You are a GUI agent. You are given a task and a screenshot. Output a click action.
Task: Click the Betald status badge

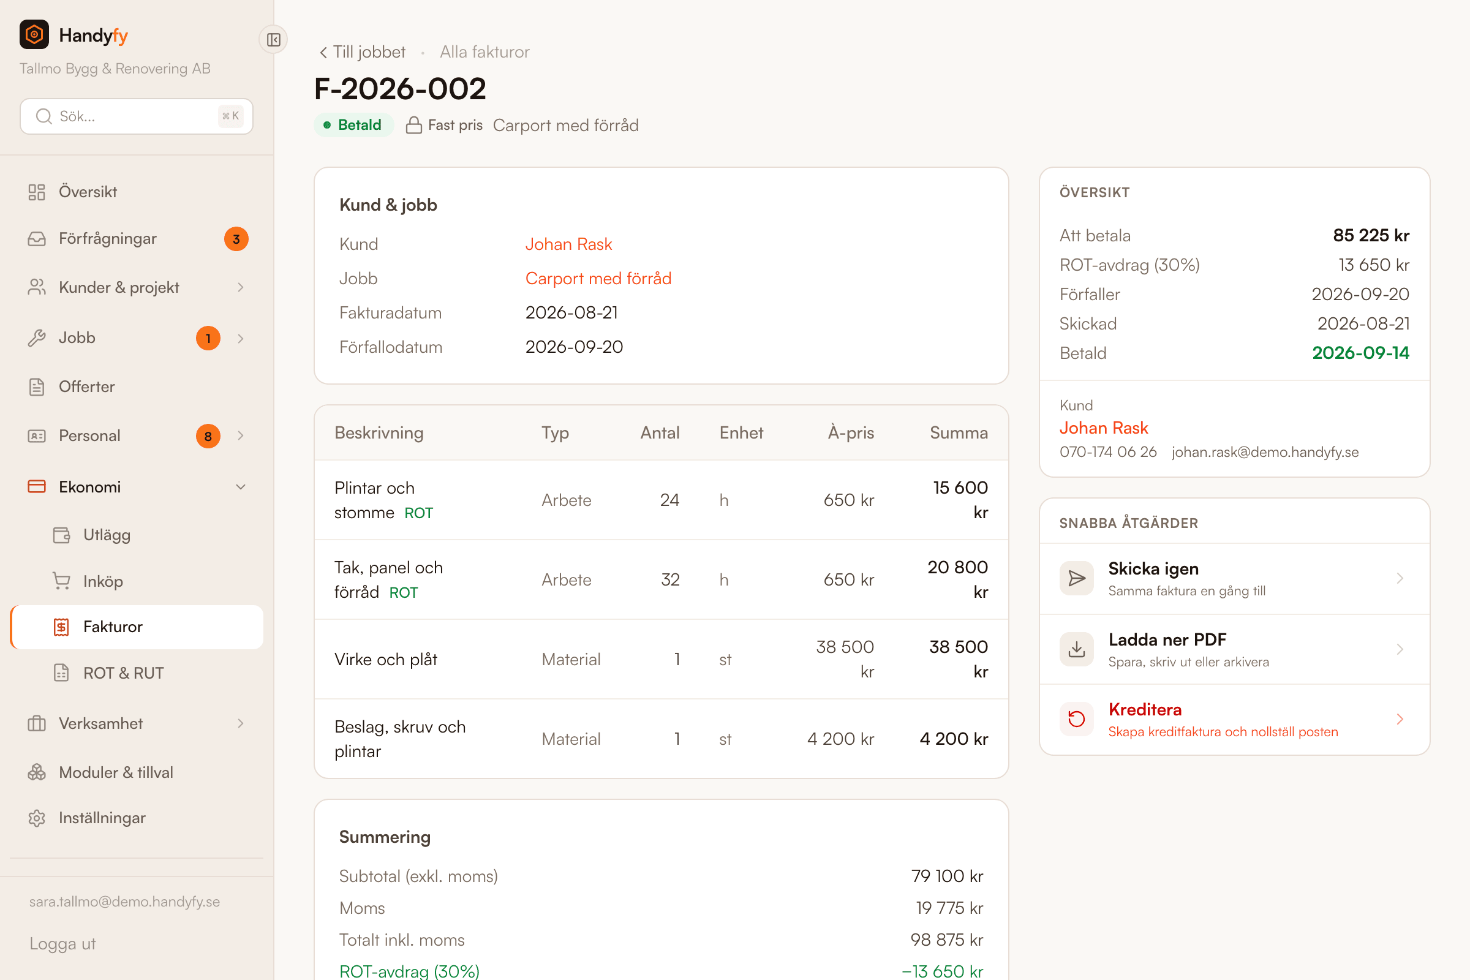pos(354,125)
